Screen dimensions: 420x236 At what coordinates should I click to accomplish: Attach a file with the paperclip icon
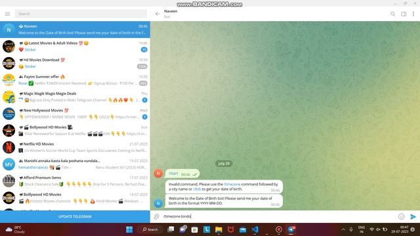coord(156,216)
